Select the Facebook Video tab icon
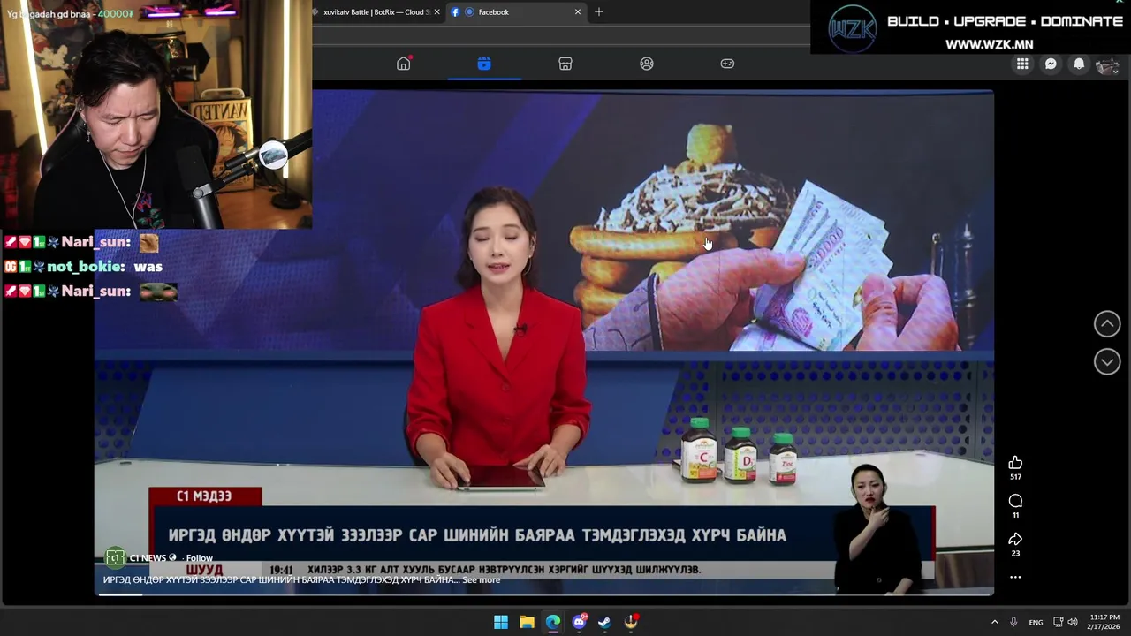 pos(484,64)
